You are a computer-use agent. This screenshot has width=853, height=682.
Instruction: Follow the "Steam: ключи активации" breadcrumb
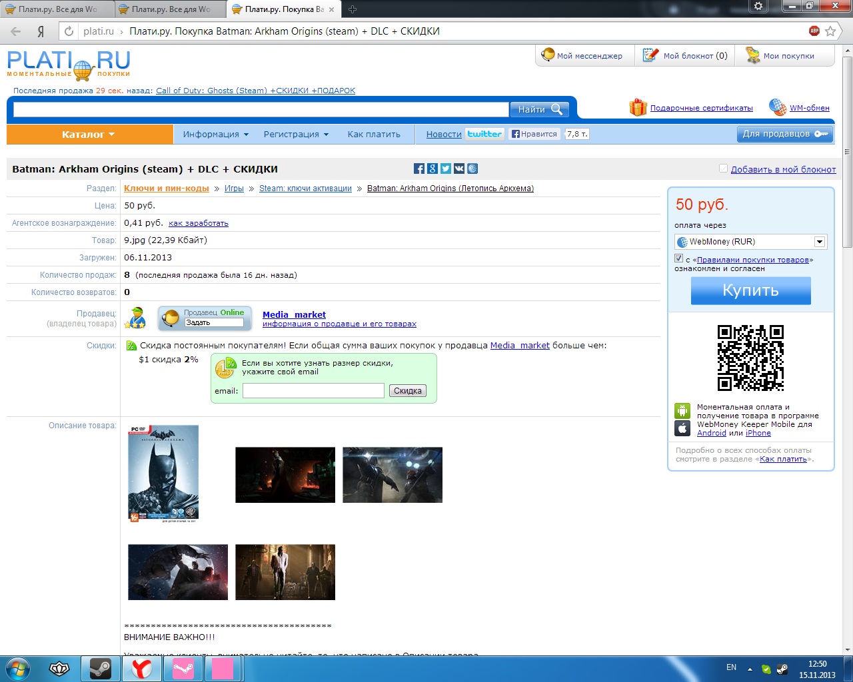305,188
